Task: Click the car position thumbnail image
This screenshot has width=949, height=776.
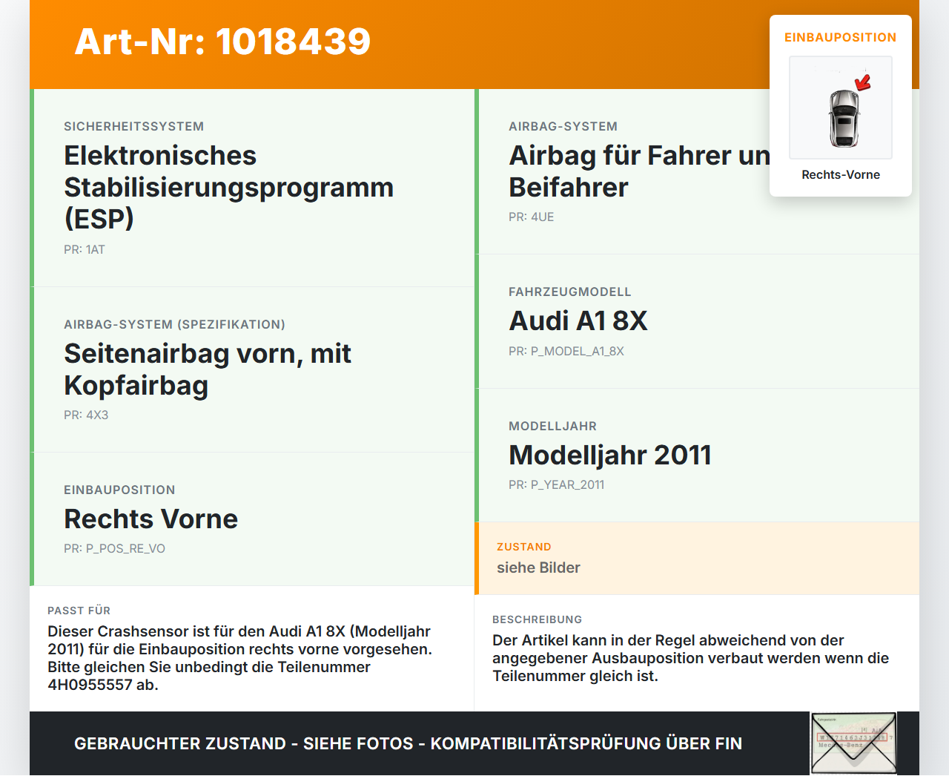Action: [x=841, y=108]
